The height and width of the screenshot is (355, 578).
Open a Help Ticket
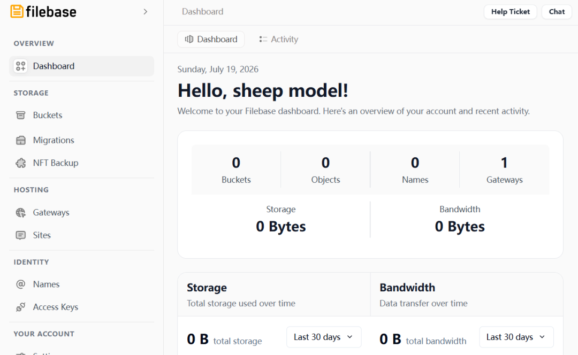click(510, 12)
